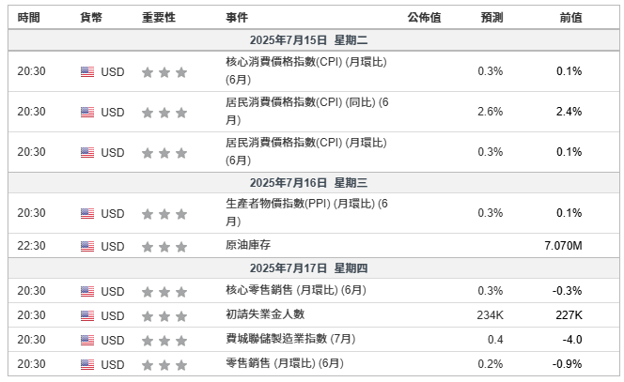This screenshot has width=624, height=382.
Task: Open 初請失業金人數 event link
Action: (x=266, y=314)
